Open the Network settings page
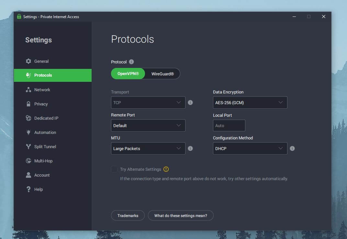This screenshot has width=347, height=239. 53,90
